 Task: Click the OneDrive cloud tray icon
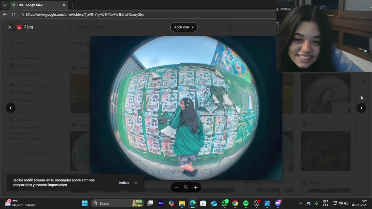[x=309, y=203]
